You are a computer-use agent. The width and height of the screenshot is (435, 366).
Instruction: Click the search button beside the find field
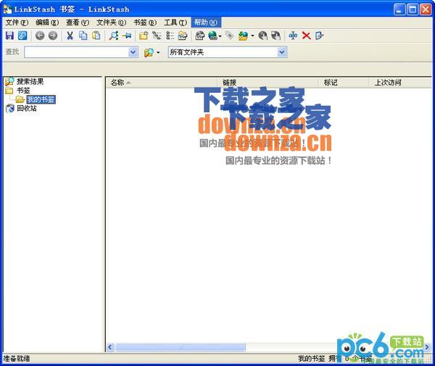pyautogui.click(x=149, y=52)
